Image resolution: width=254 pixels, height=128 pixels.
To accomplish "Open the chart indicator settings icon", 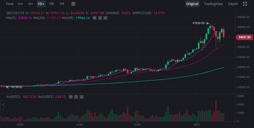I will (73, 4).
